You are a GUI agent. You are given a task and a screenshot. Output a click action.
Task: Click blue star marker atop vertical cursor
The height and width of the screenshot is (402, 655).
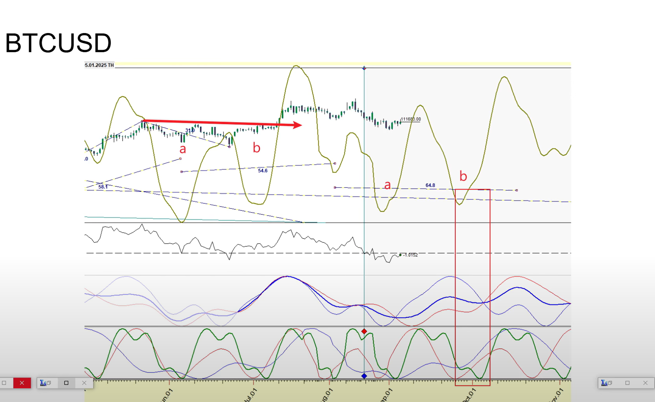coord(364,68)
